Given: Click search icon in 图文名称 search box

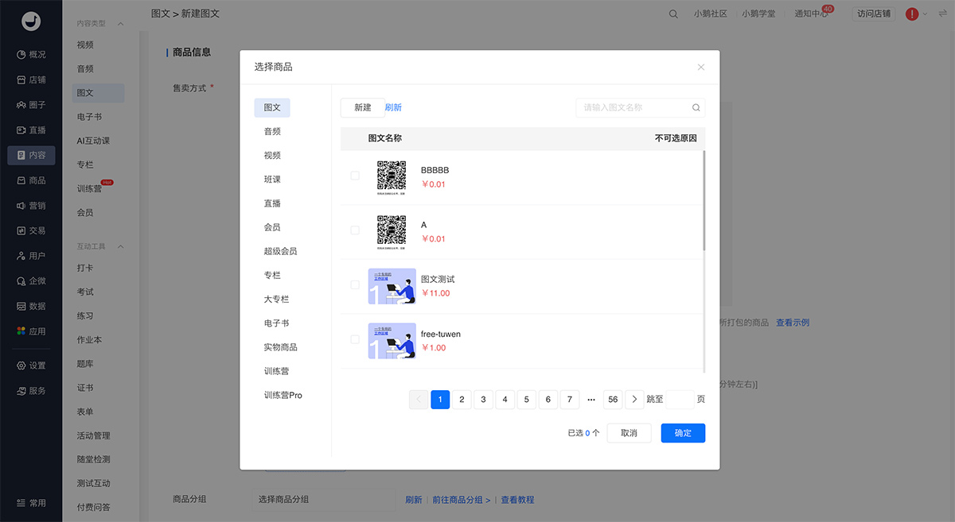Looking at the screenshot, I should pos(696,108).
